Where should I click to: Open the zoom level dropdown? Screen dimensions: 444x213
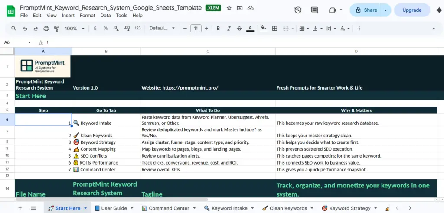[x=75, y=28]
